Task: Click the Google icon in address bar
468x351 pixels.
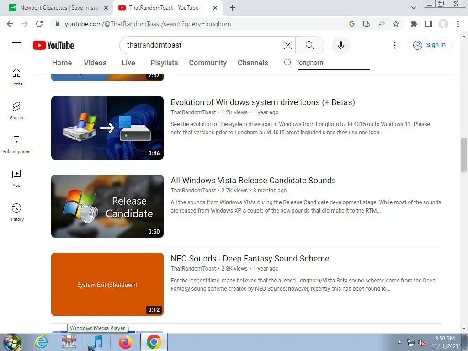Action: coord(352,24)
